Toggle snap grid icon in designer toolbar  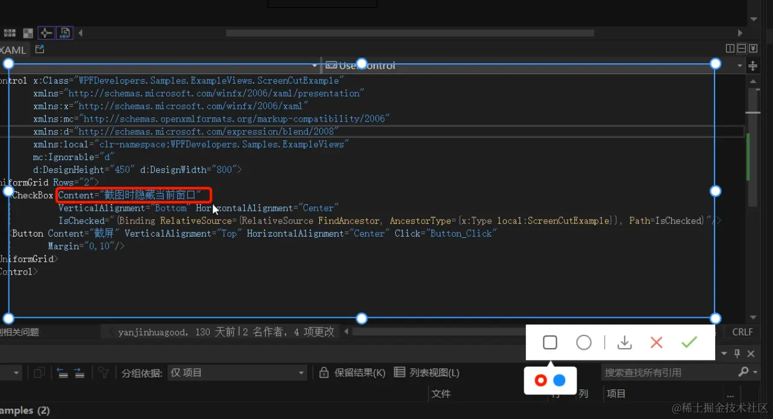pyautogui.click(x=10, y=33)
